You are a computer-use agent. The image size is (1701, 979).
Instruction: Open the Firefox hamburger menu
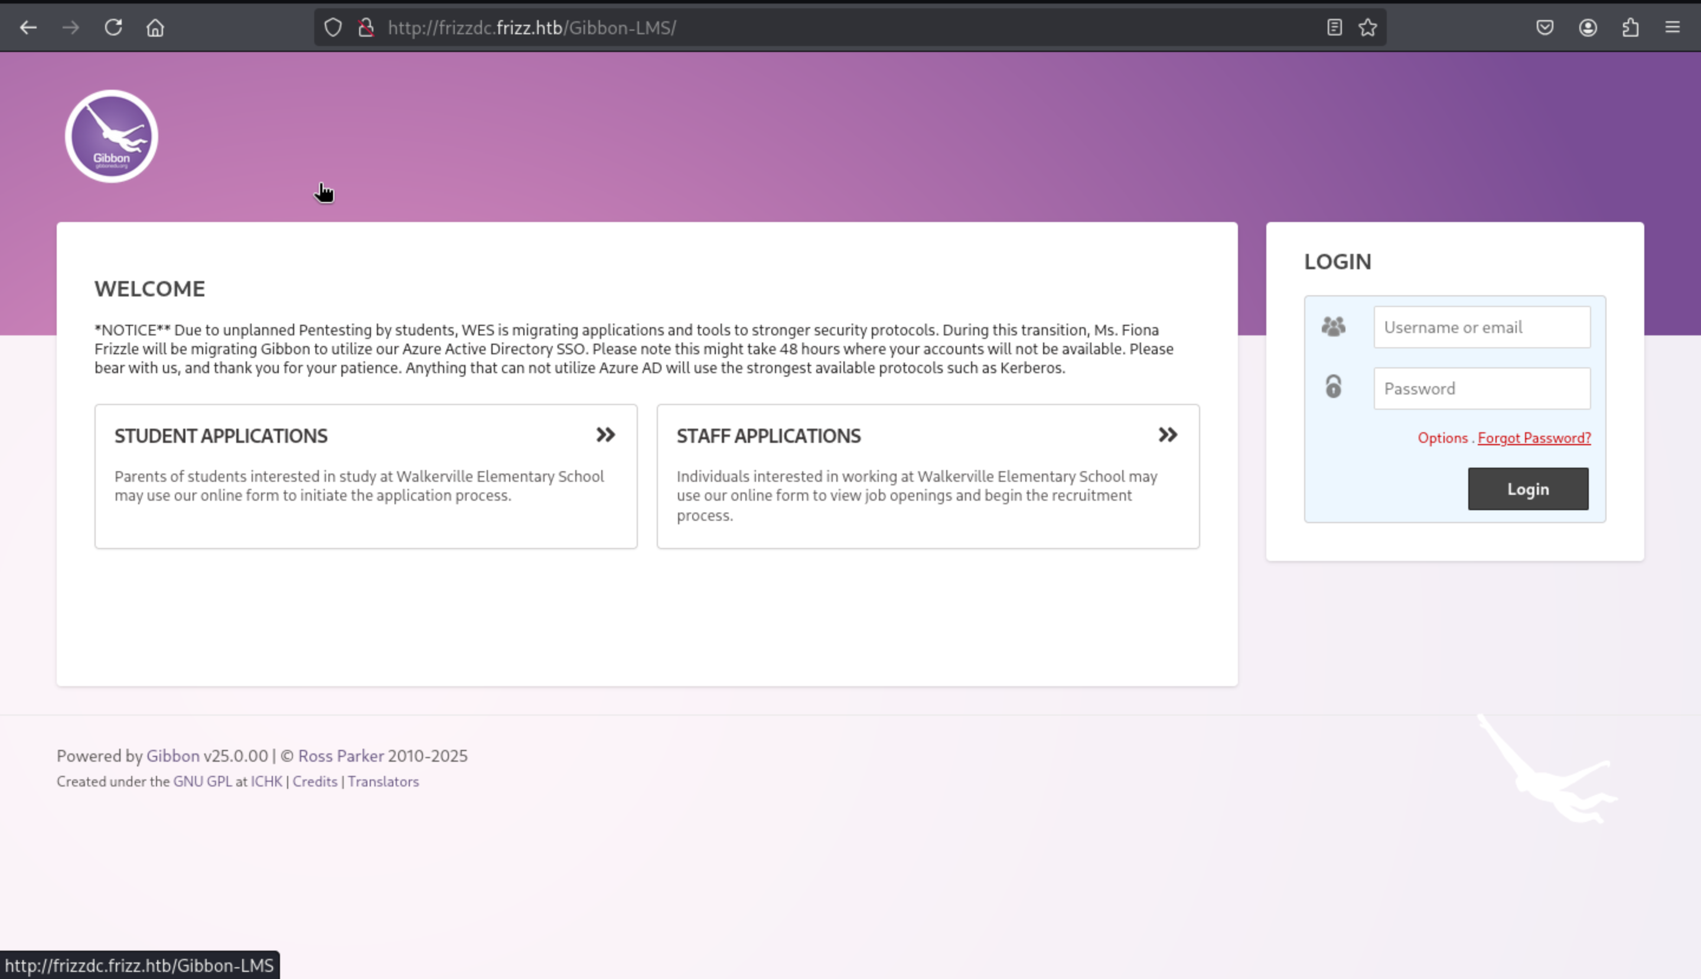pyautogui.click(x=1673, y=28)
